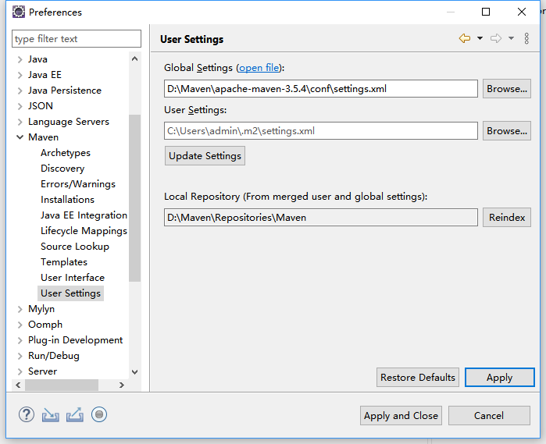Screen dimensions: 546x444
Task: Select the Lifecycle Mappings preference page
Action: (x=84, y=231)
